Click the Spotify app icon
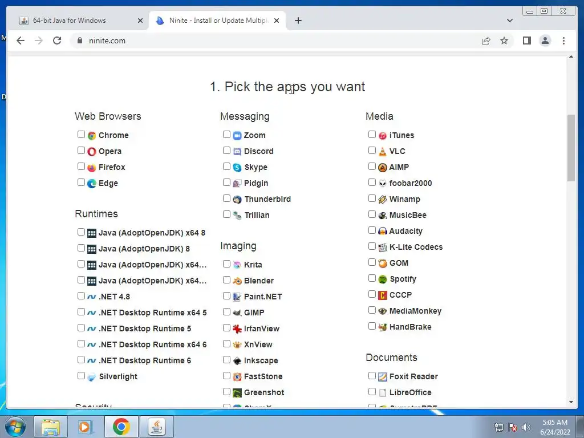 pyautogui.click(x=383, y=279)
